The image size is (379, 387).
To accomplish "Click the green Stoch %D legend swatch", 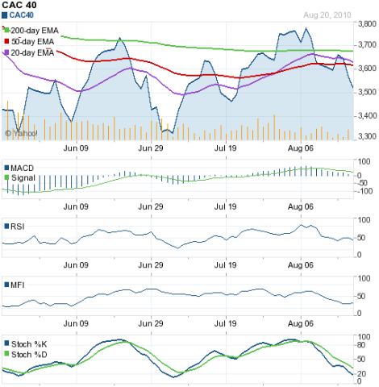I will [x=6, y=354].
